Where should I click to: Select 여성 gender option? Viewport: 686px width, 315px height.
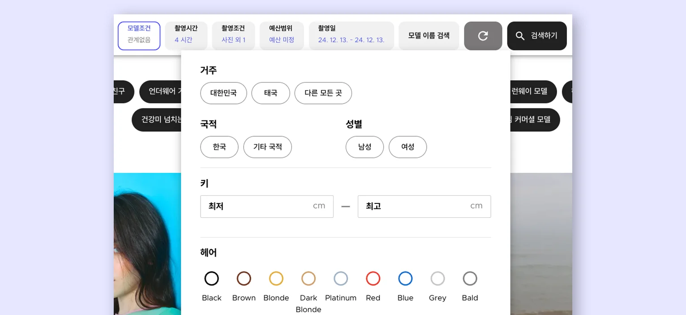pyautogui.click(x=407, y=147)
